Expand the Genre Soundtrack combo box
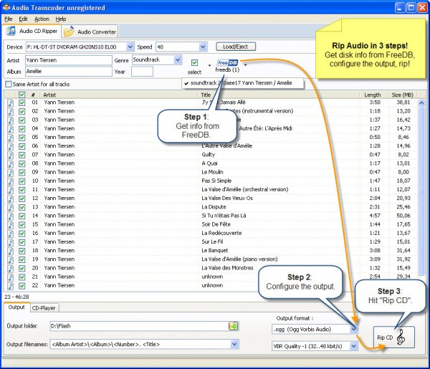Viewport: 430px width, 369px height. (x=178, y=59)
